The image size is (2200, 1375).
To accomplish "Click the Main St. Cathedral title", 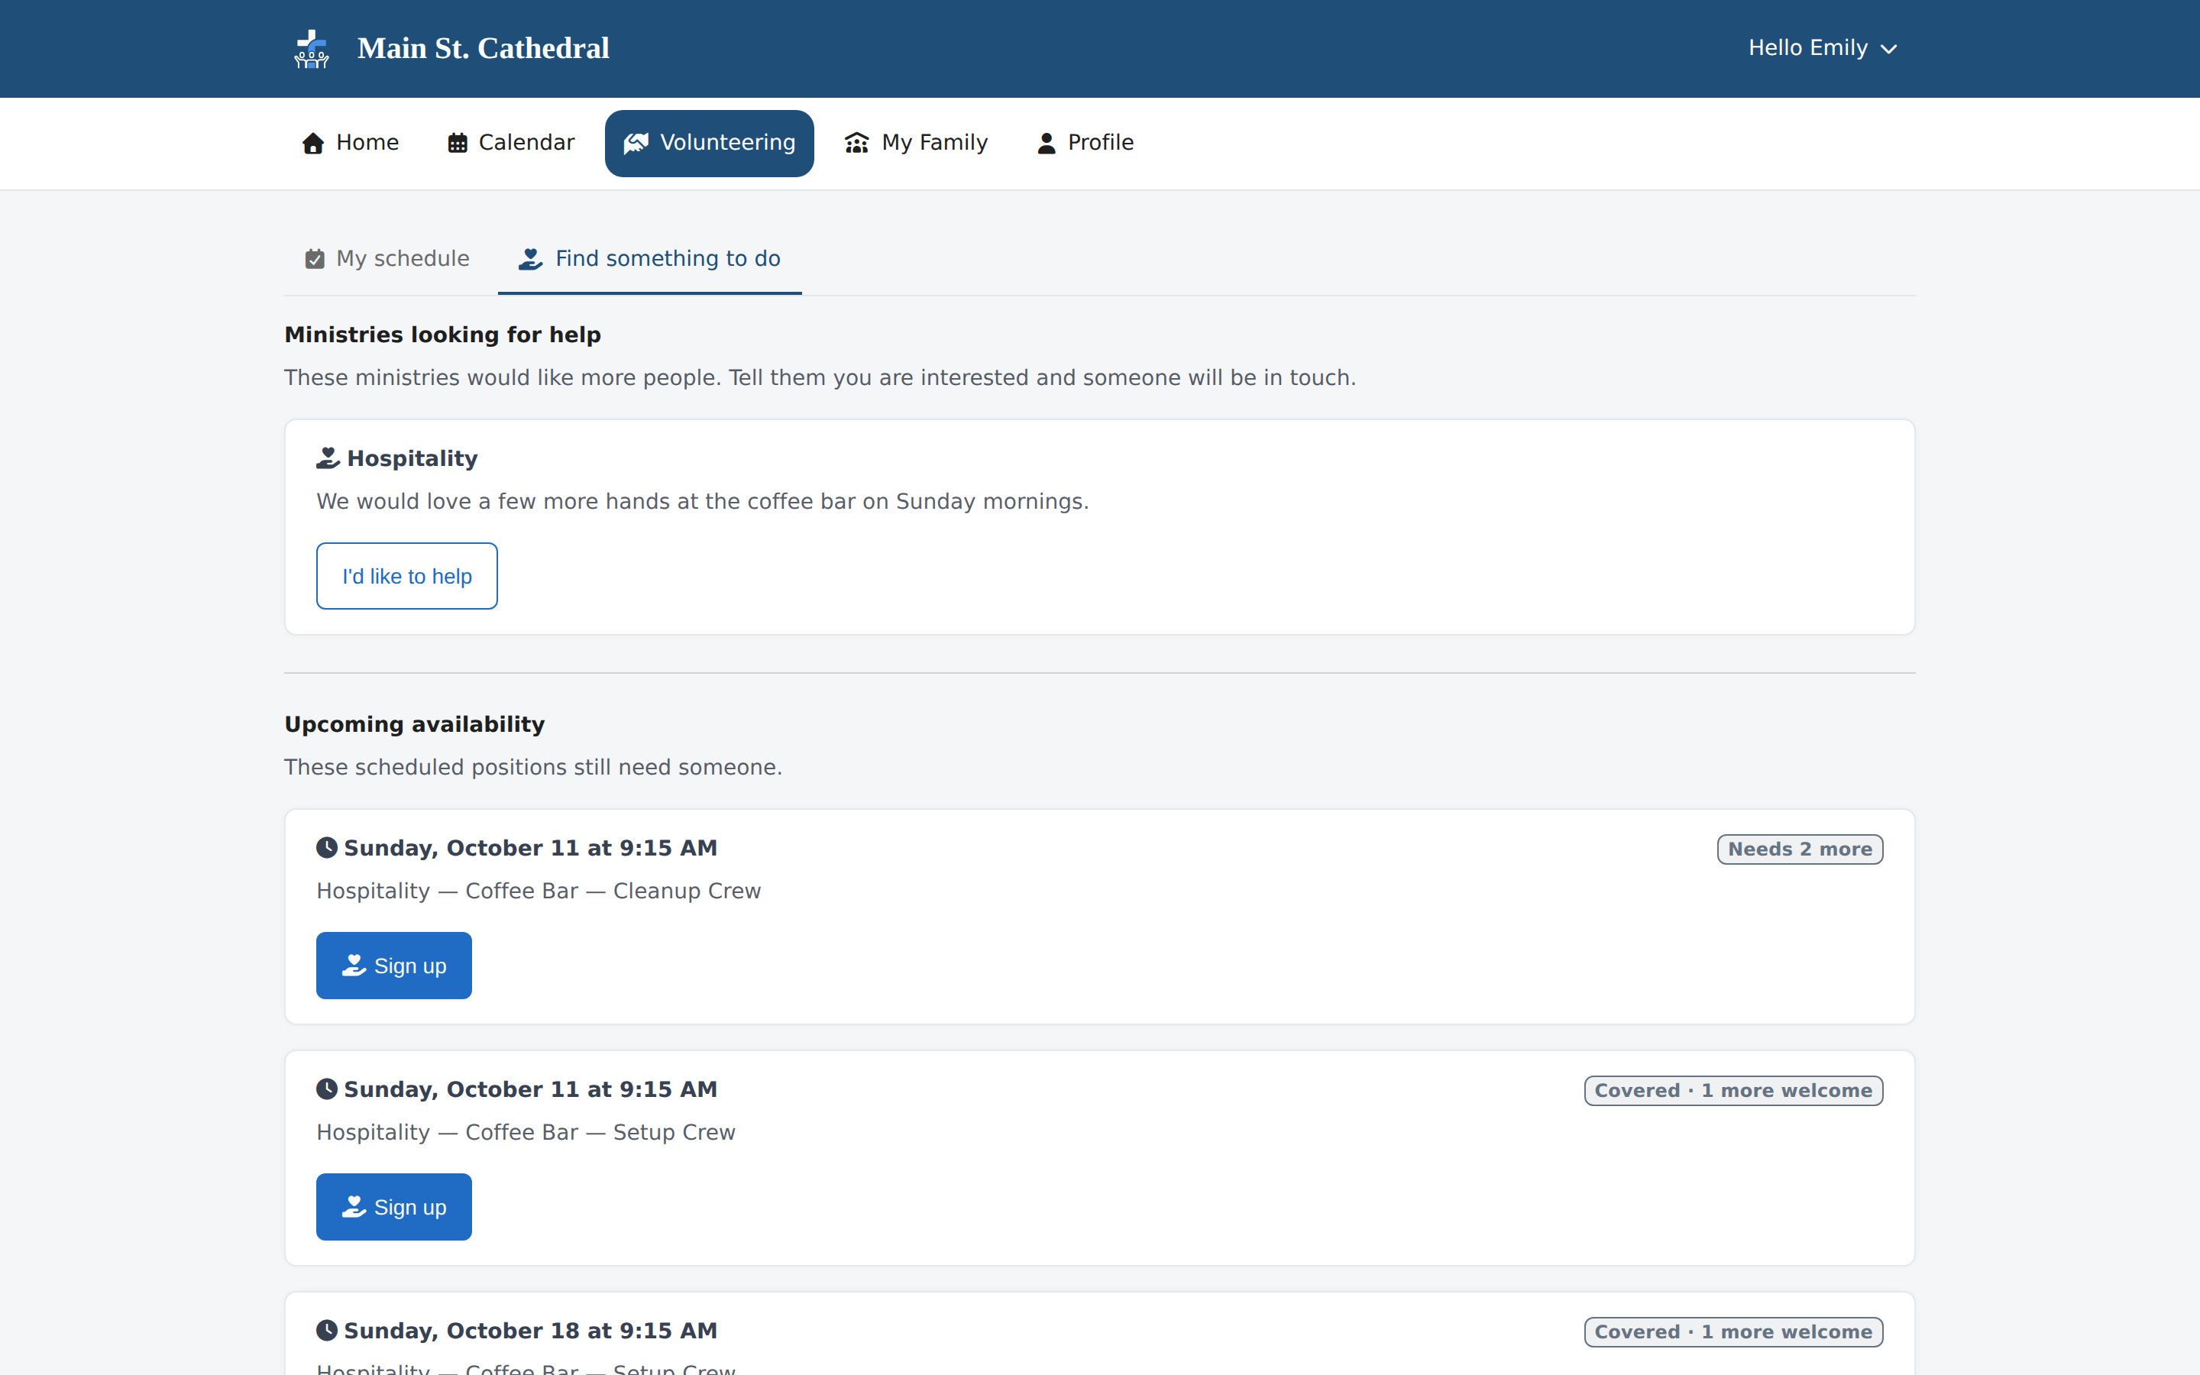I will 483,48.
